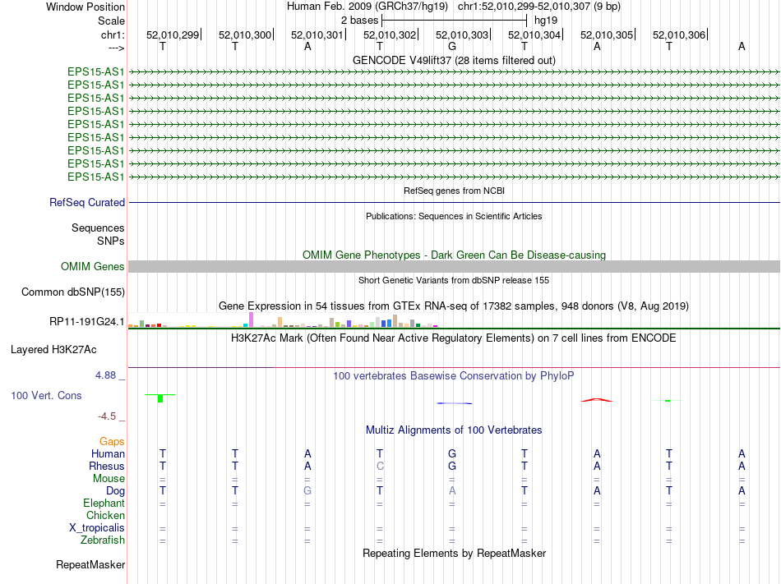Open the GTEx Gene Expression track title

pos(454,306)
